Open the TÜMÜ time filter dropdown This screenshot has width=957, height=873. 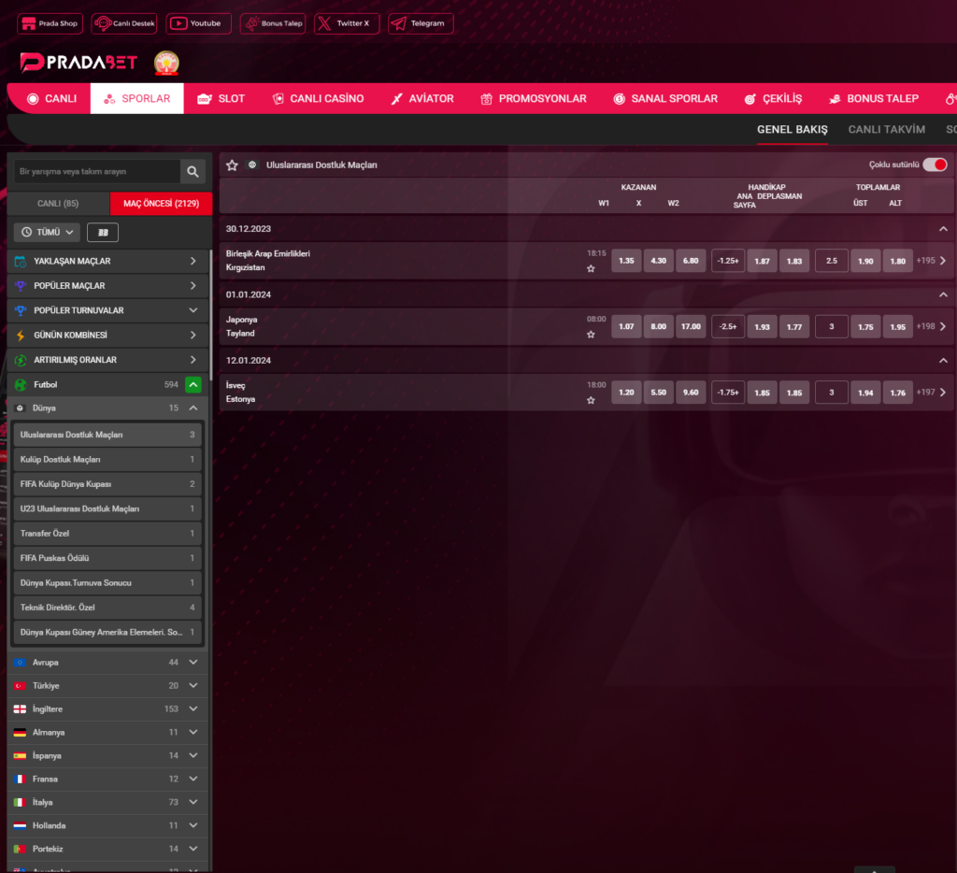point(47,232)
